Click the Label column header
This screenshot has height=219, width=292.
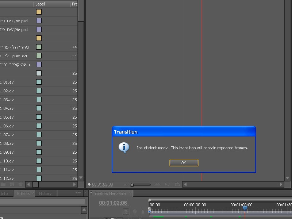tap(40, 4)
